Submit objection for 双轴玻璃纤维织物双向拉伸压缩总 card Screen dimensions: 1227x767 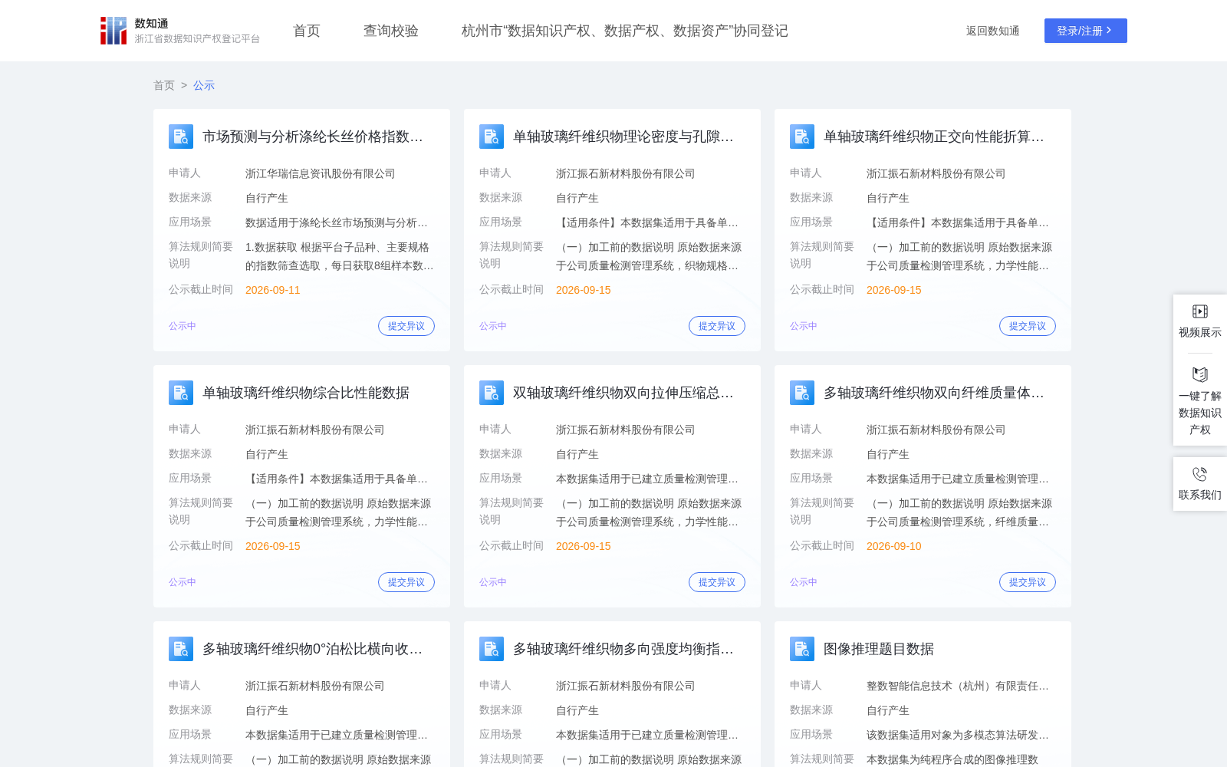coord(717,582)
